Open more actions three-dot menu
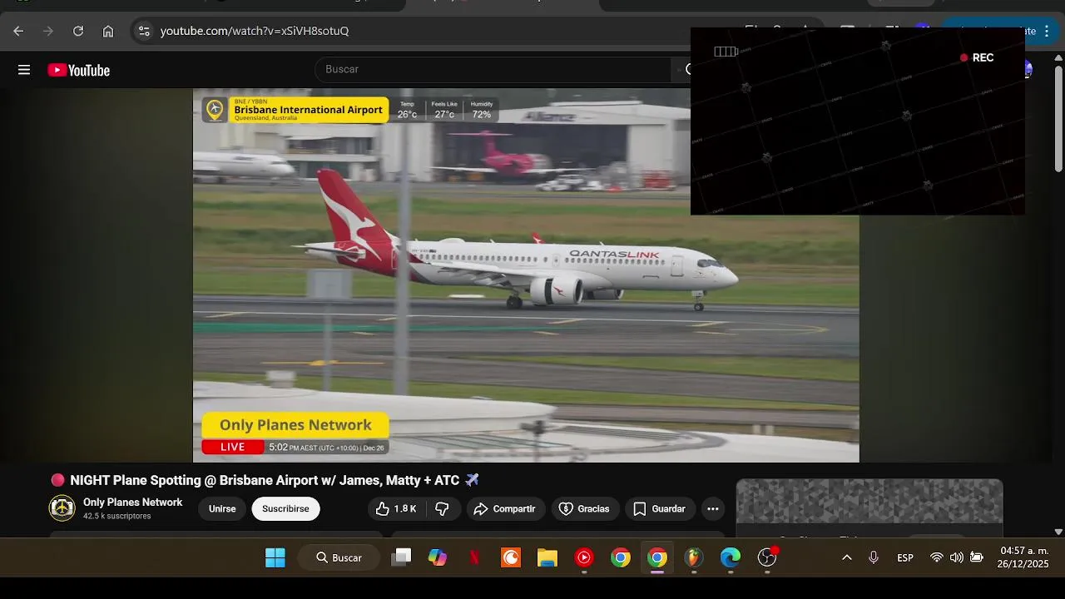The image size is (1065, 599). pos(713,508)
